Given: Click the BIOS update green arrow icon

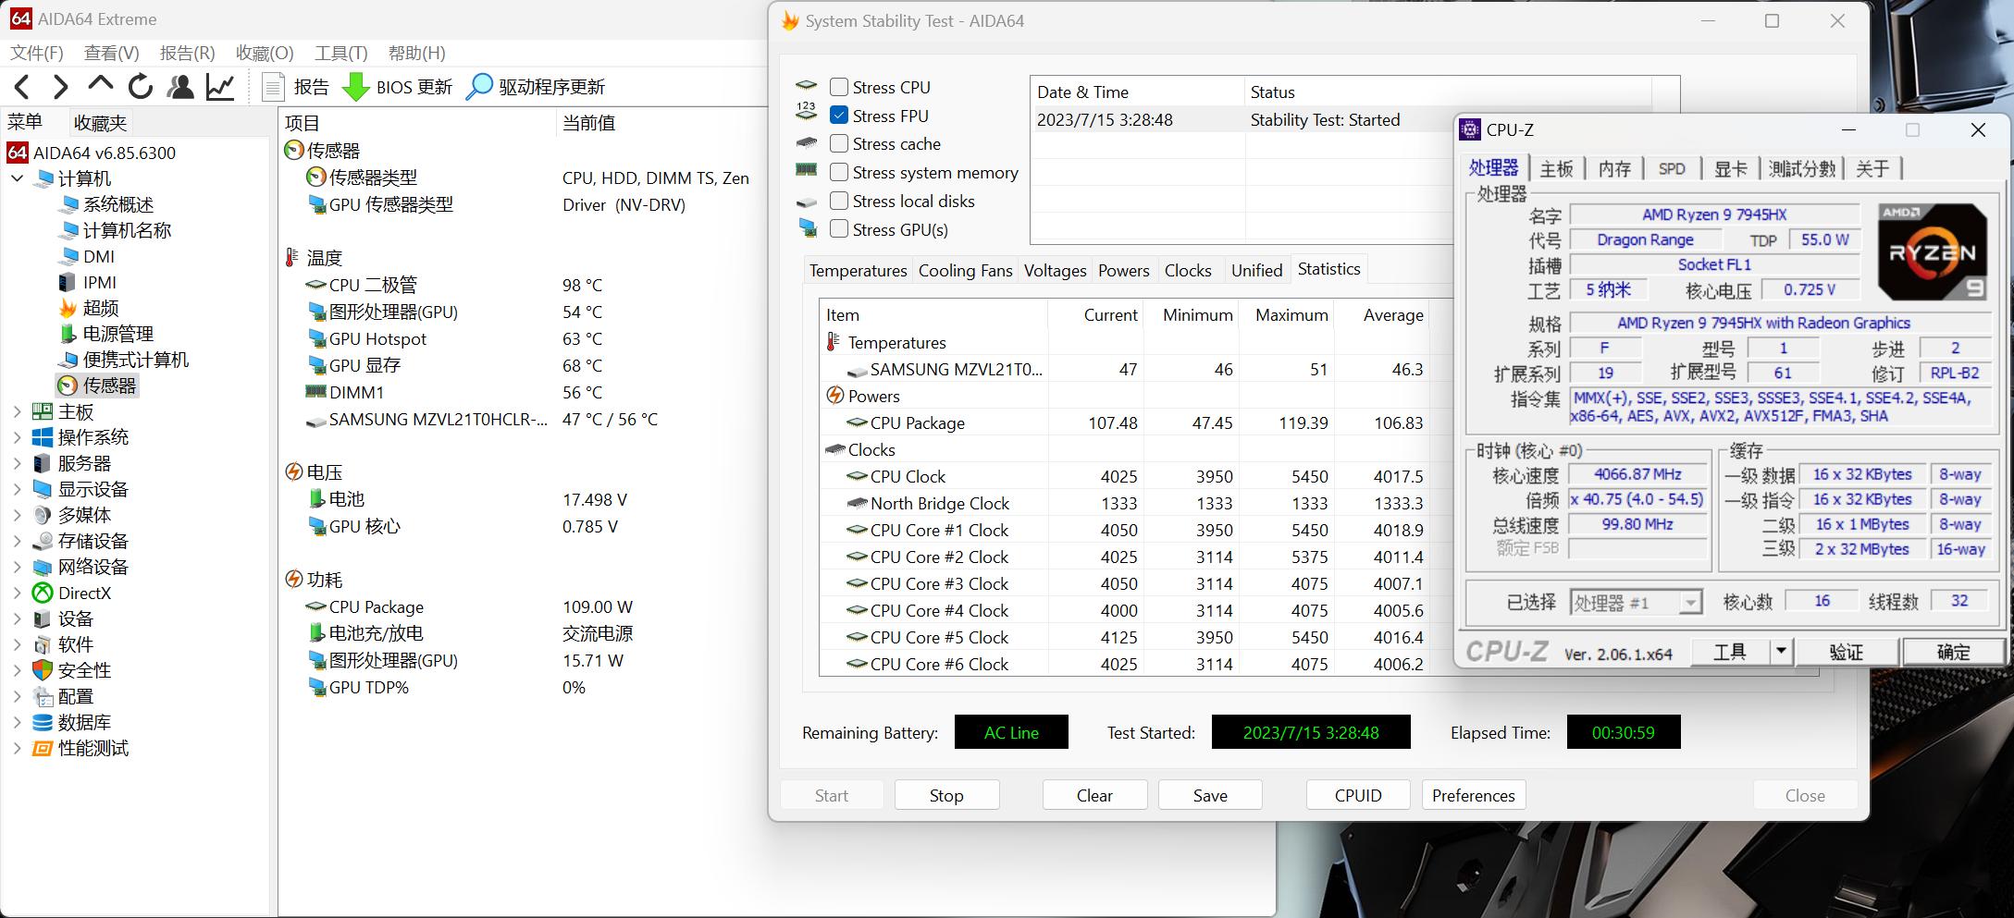Looking at the screenshot, I should click(356, 87).
